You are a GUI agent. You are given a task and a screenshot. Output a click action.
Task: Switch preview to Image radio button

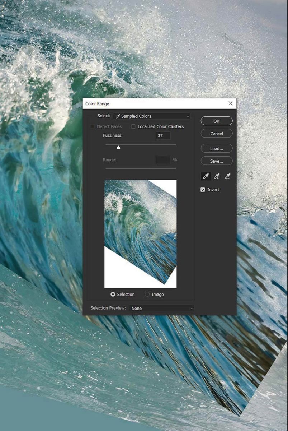point(147,295)
